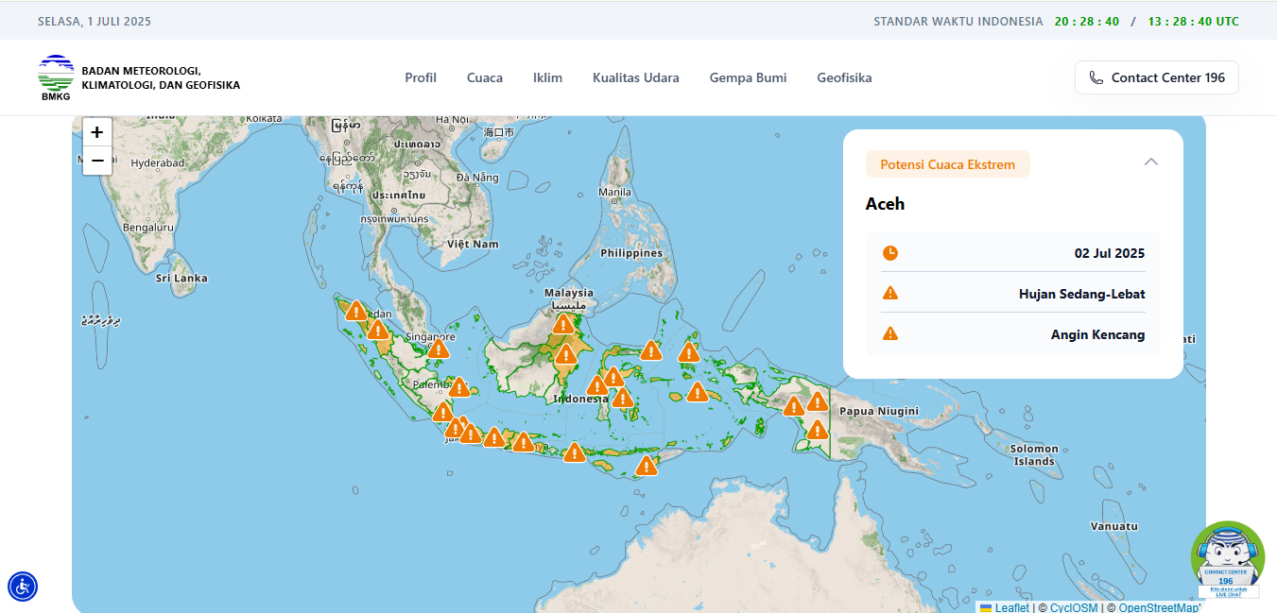Zoom in on the map
The image size is (1277, 613).
[x=96, y=132]
